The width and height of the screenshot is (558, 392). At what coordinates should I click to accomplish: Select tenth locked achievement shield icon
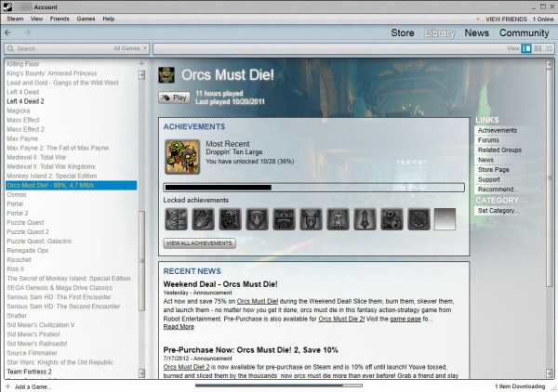tap(418, 219)
